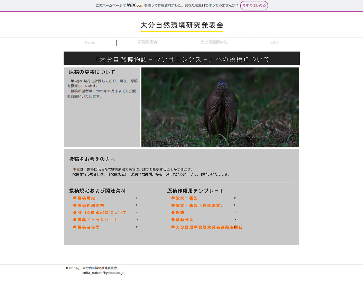363x284 pixels.
Task: Click the oita_nature@yahoo.co.jp email address
Action: point(103,273)
